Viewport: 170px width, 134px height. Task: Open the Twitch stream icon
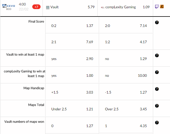157,7
